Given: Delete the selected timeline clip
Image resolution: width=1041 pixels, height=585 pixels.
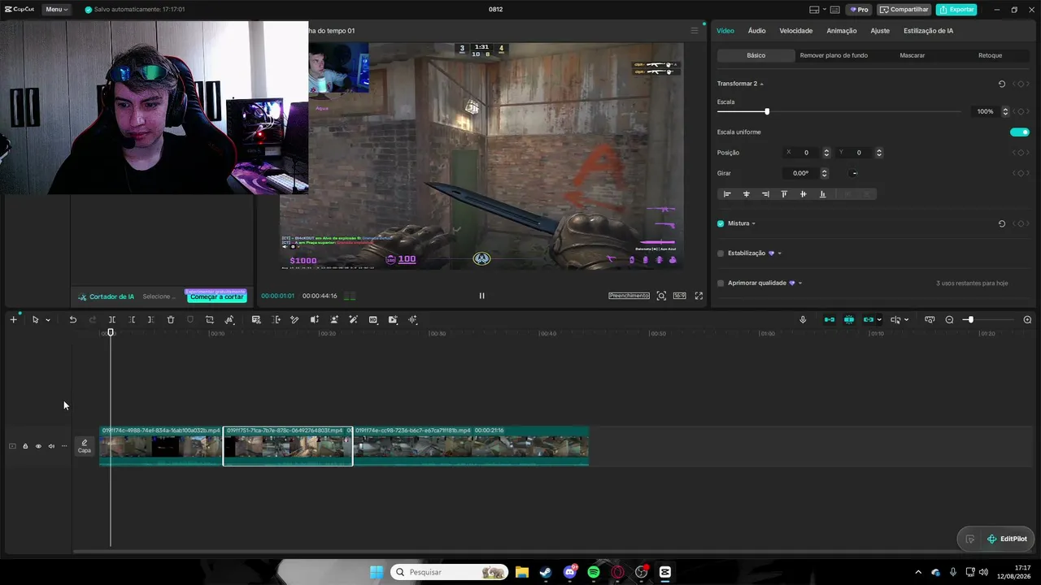Looking at the screenshot, I should tap(171, 320).
